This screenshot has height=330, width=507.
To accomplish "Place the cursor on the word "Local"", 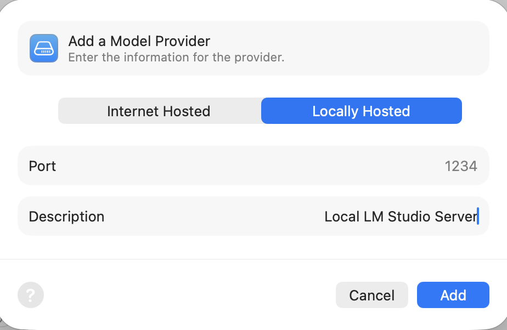I will point(341,217).
